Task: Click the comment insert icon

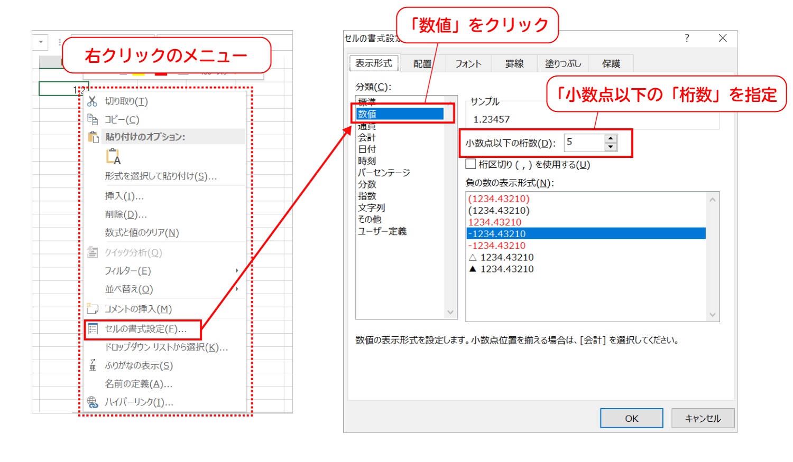Action: (93, 308)
